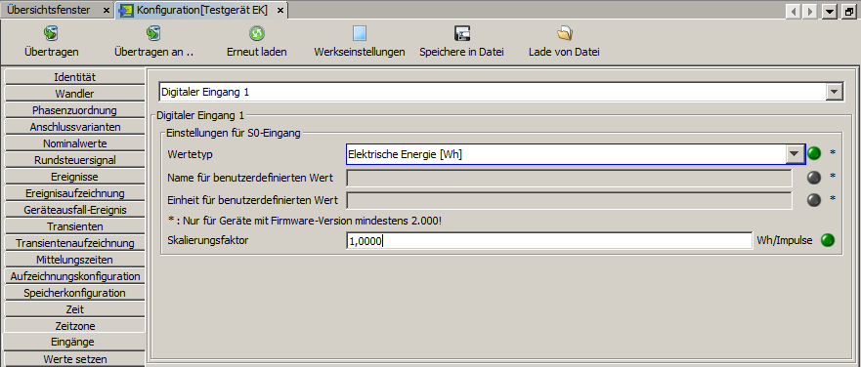The height and width of the screenshot is (367, 861).
Task: Select the Wandler configuration section
Action: click(x=74, y=94)
